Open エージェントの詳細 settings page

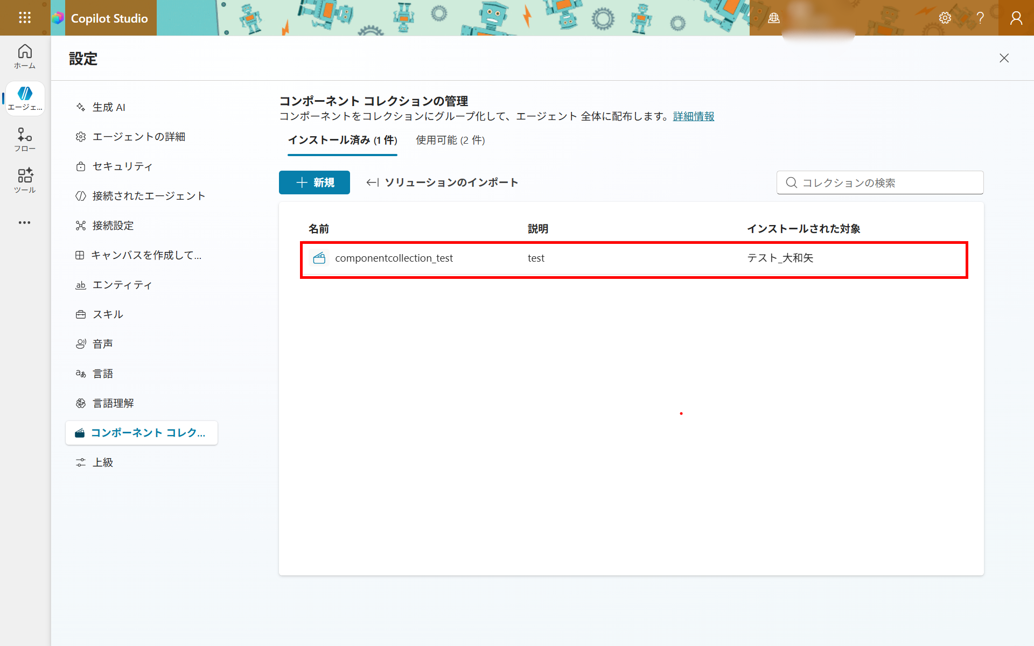click(x=142, y=137)
